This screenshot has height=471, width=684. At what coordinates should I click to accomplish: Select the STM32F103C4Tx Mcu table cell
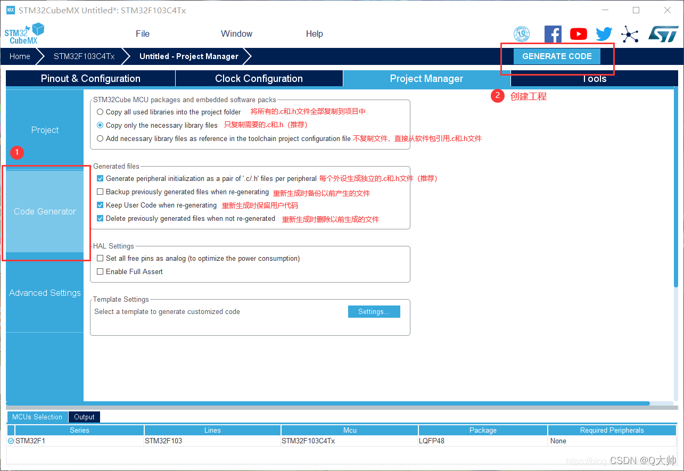pyautogui.click(x=350, y=441)
